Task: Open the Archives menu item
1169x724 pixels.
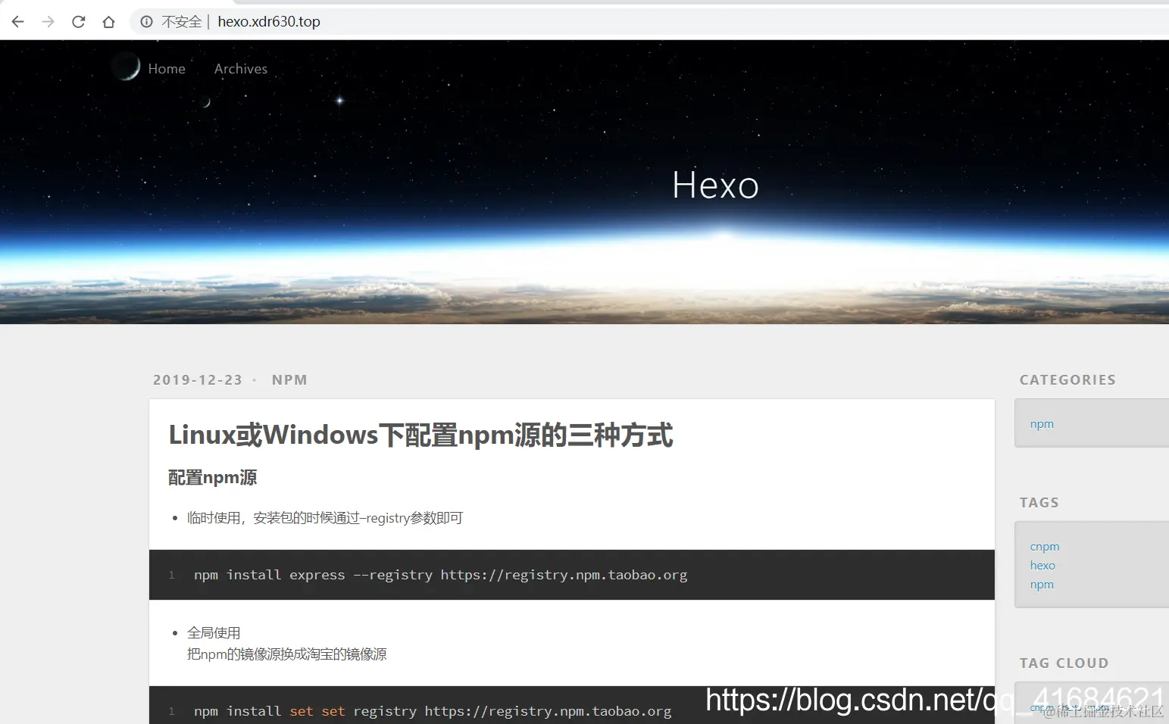Action: click(x=241, y=69)
